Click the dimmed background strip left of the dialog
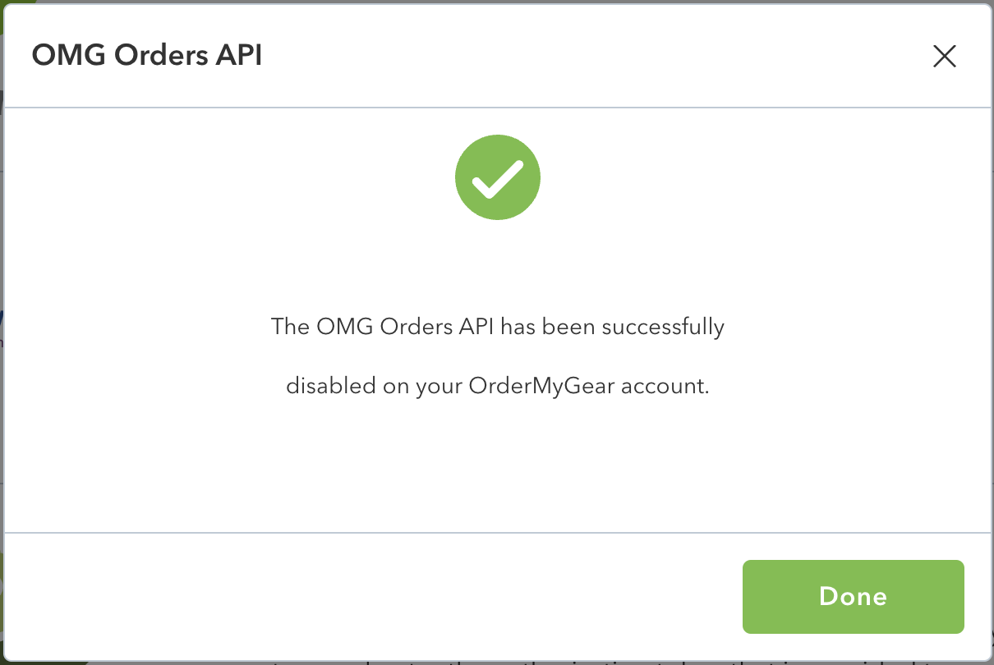This screenshot has width=994, height=665. pyautogui.click(x=2, y=328)
